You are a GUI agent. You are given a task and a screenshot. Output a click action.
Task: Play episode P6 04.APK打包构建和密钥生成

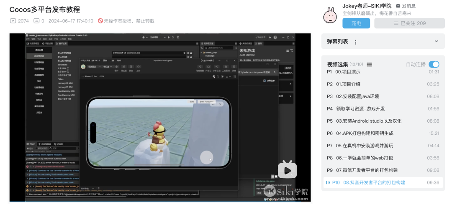coord(383,133)
